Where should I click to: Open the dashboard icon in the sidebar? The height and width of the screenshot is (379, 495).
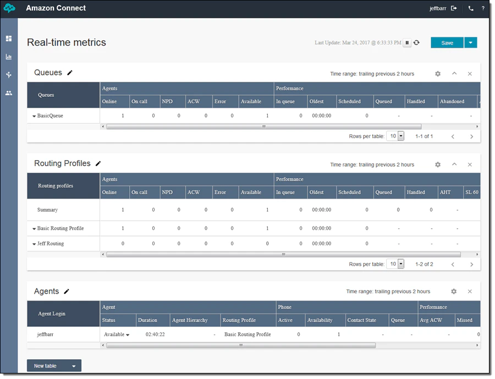8,39
